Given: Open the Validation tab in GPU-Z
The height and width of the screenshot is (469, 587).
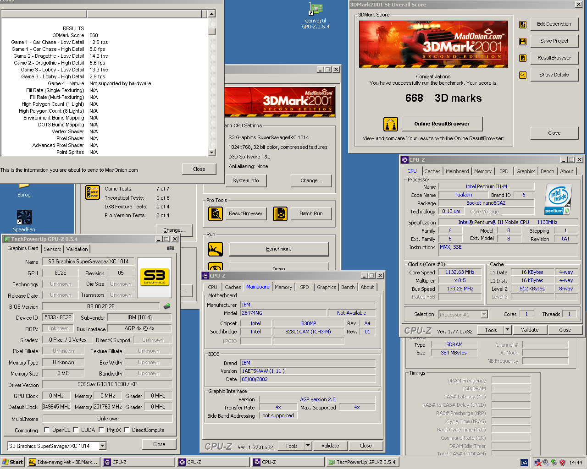Looking at the screenshot, I should point(77,249).
